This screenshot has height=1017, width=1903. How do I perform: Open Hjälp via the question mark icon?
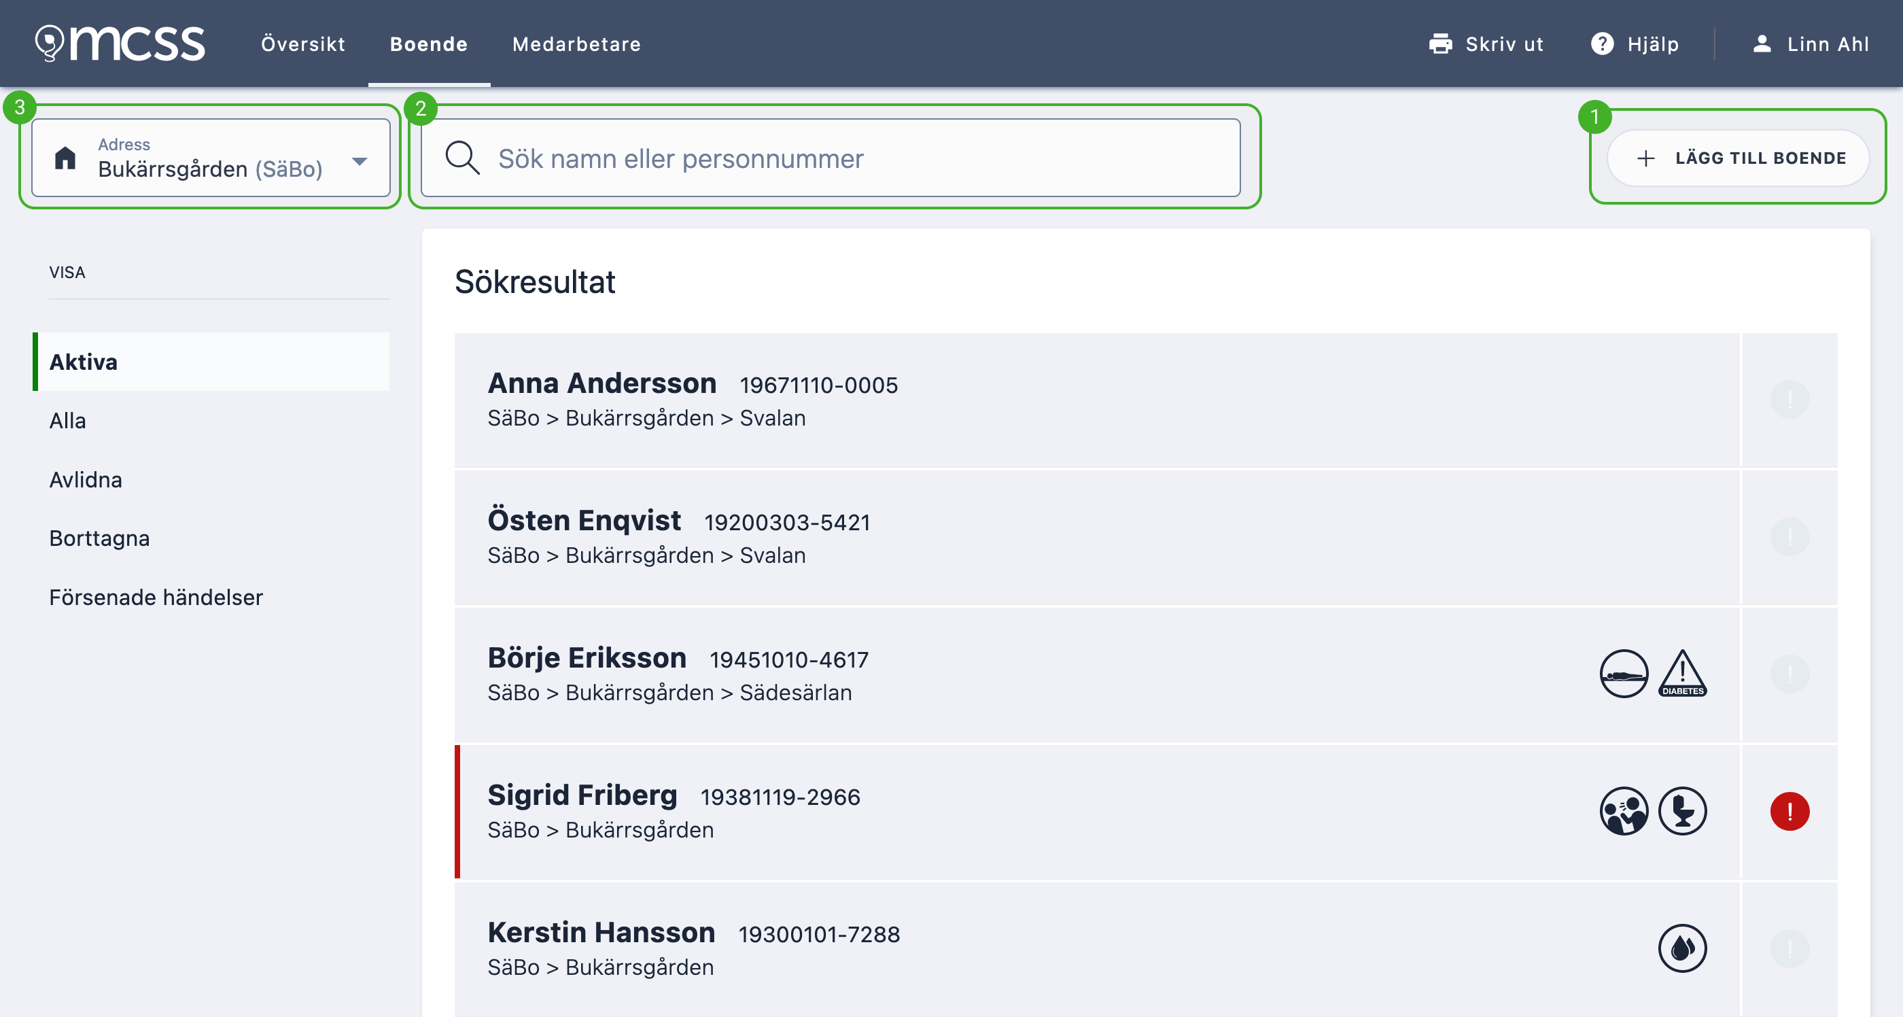tap(1602, 44)
